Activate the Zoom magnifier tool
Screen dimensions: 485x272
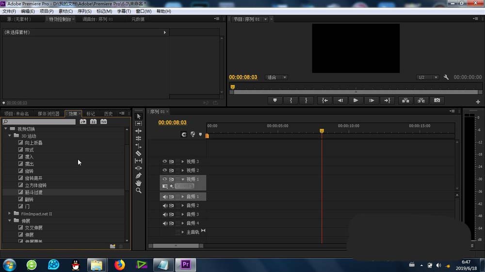point(138,191)
